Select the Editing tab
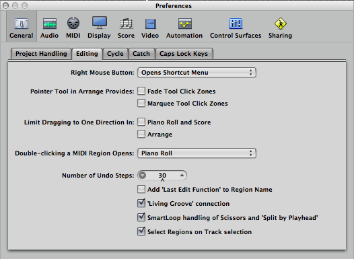354x259 pixels. click(87, 54)
